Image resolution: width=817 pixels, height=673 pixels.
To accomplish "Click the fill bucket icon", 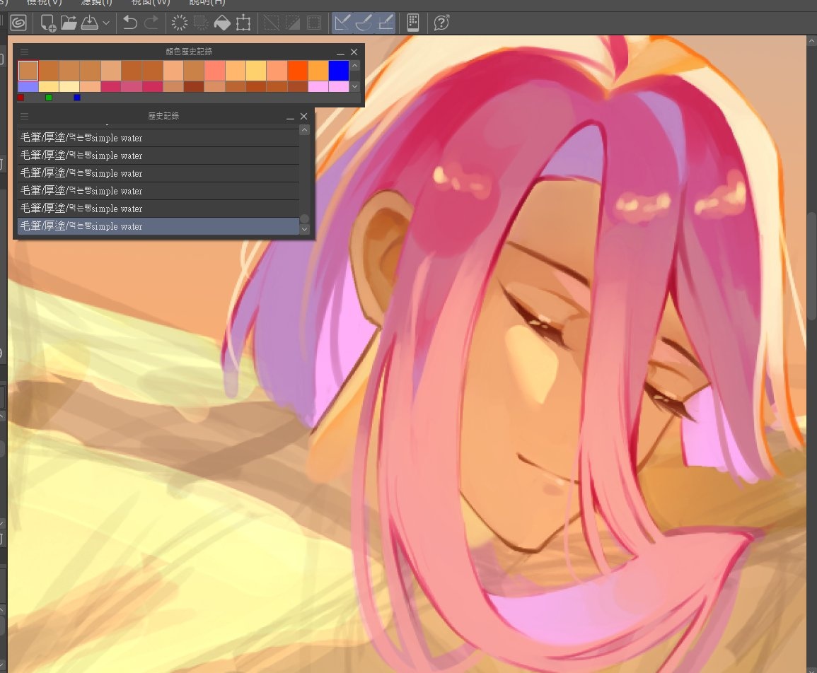I will (222, 23).
